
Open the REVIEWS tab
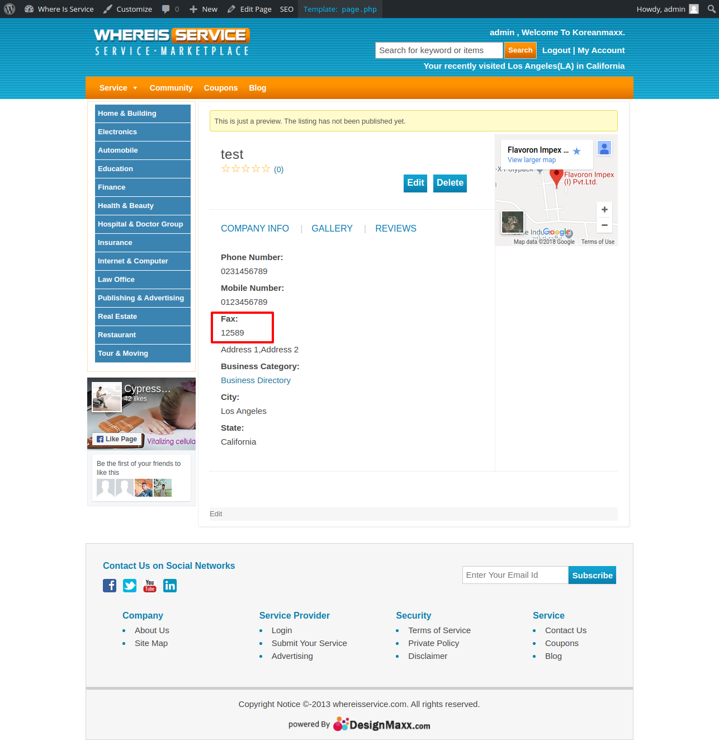[396, 228]
